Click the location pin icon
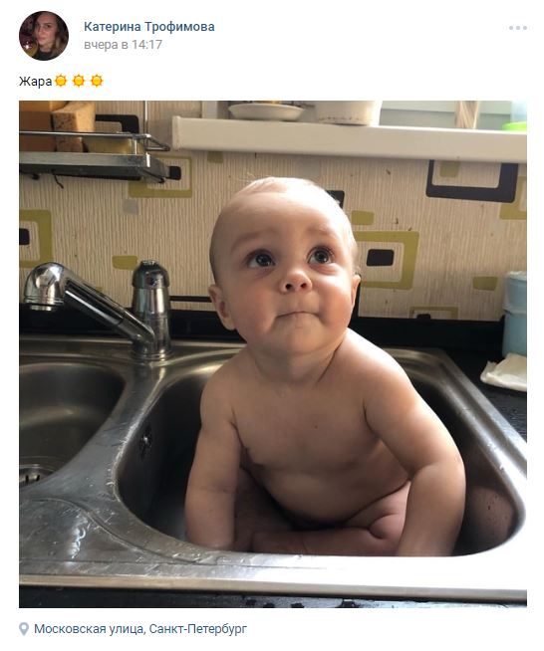544x651 pixels. (x=24, y=628)
